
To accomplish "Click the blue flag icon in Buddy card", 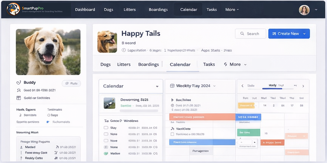I will click(48, 122).
